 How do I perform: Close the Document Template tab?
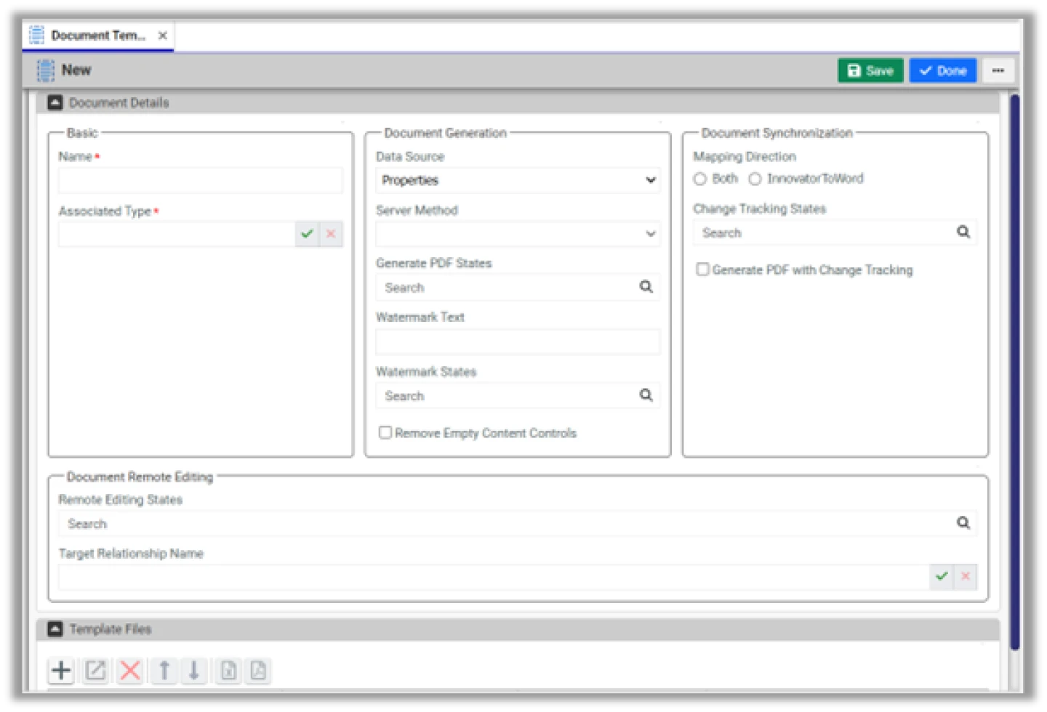tap(163, 36)
